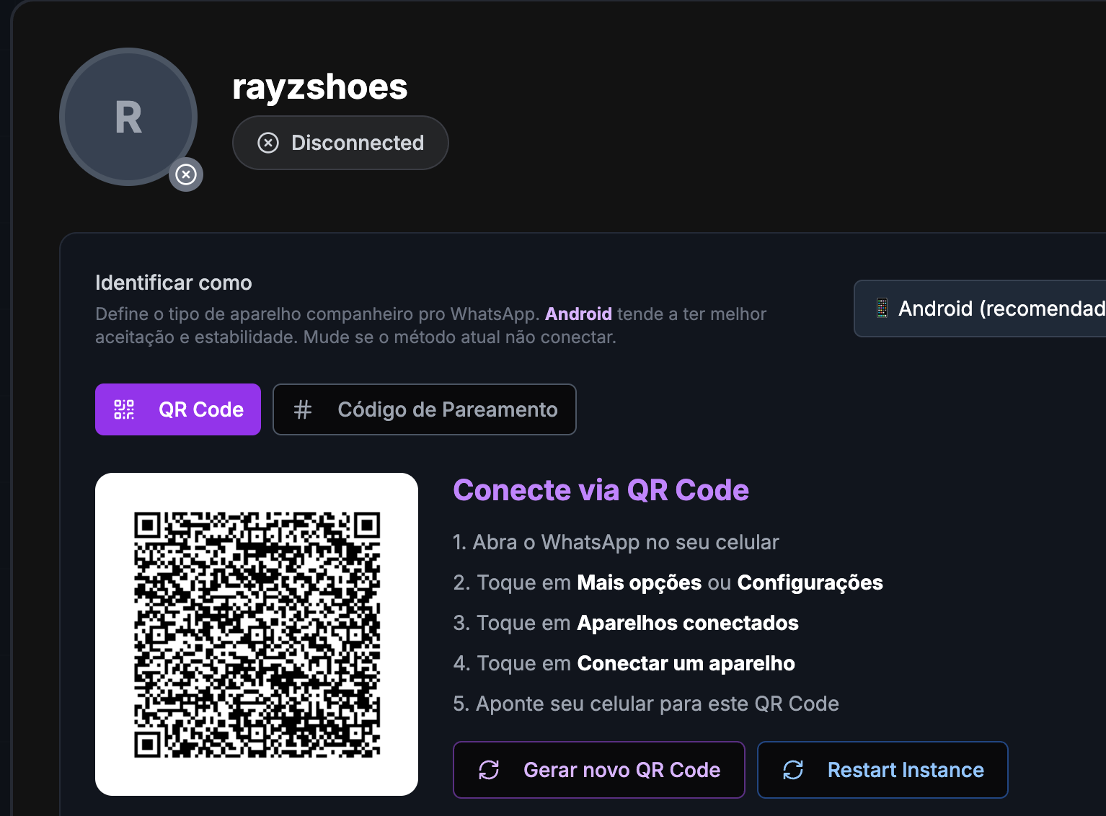Click the refresh icon in Restart Instance
The height and width of the screenshot is (816, 1106).
(793, 770)
